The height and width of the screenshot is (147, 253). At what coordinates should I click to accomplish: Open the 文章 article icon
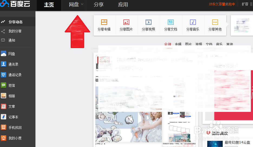(x=4, y=106)
